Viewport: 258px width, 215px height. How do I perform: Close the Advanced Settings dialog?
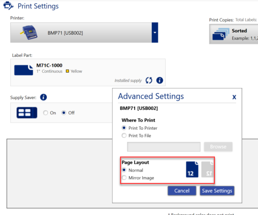(234, 97)
